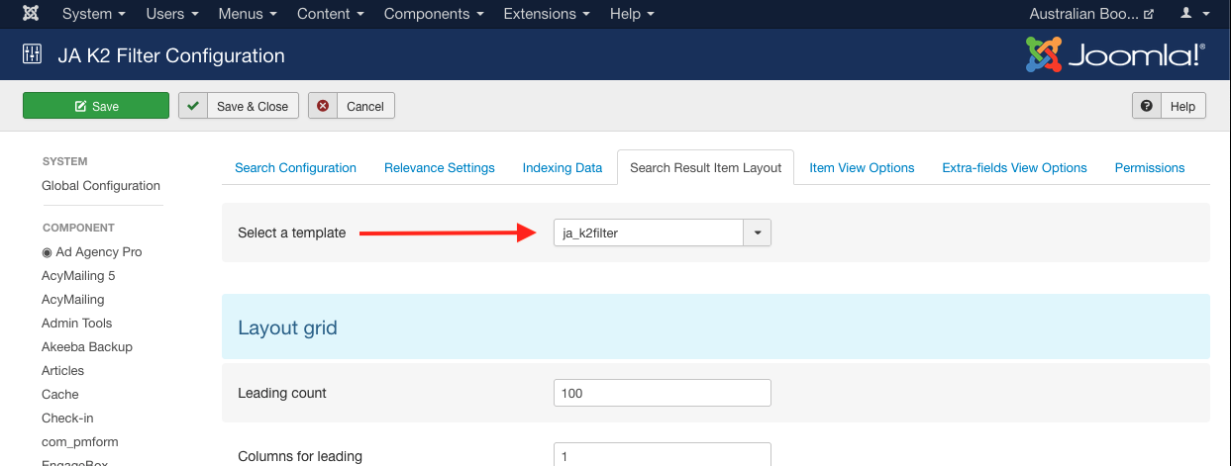Open Check-in in sidebar
This screenshot has width=1231, height=466.
pos(67,418)
